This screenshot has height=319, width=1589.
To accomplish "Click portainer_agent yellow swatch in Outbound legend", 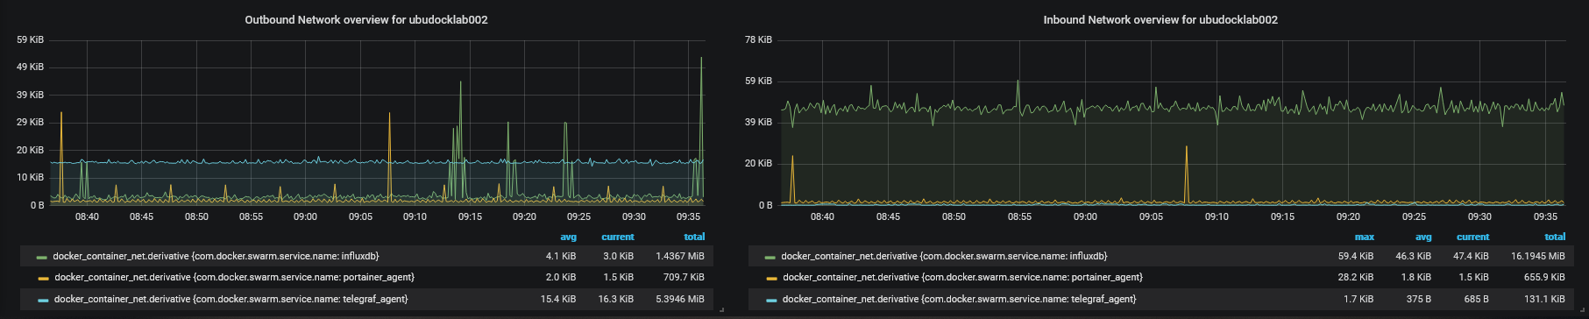I will click(43, 278).
